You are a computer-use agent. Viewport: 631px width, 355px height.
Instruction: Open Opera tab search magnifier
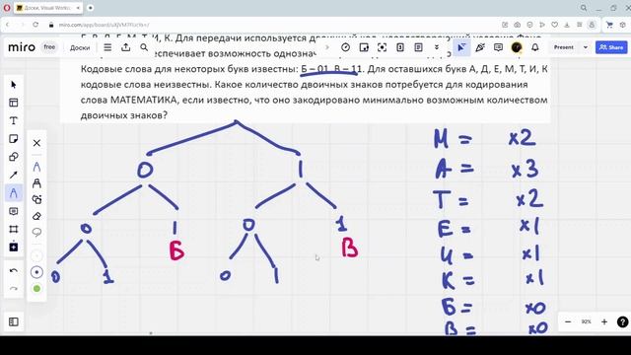(584, 8)
